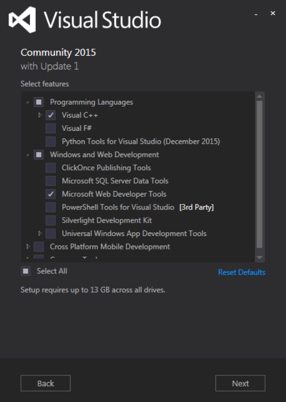This screenshot has height=402, width=286.
Task: Close the Visual Studio installer
Action: pyautogui.click(x=273, y=13)
